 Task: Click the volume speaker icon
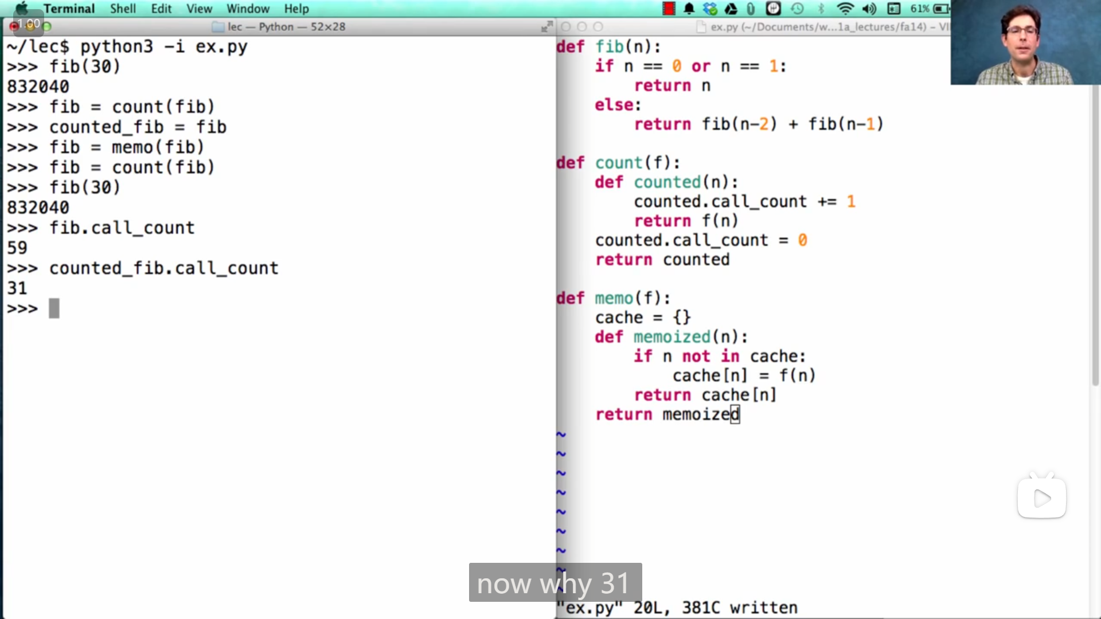[x=869, y=9]
